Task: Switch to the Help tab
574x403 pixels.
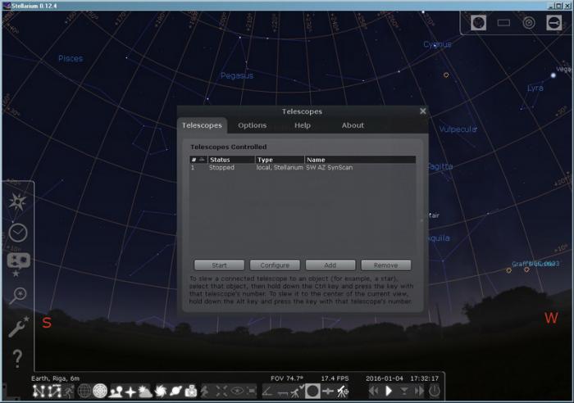Action: pyautogui.click(x=303, y=125)
